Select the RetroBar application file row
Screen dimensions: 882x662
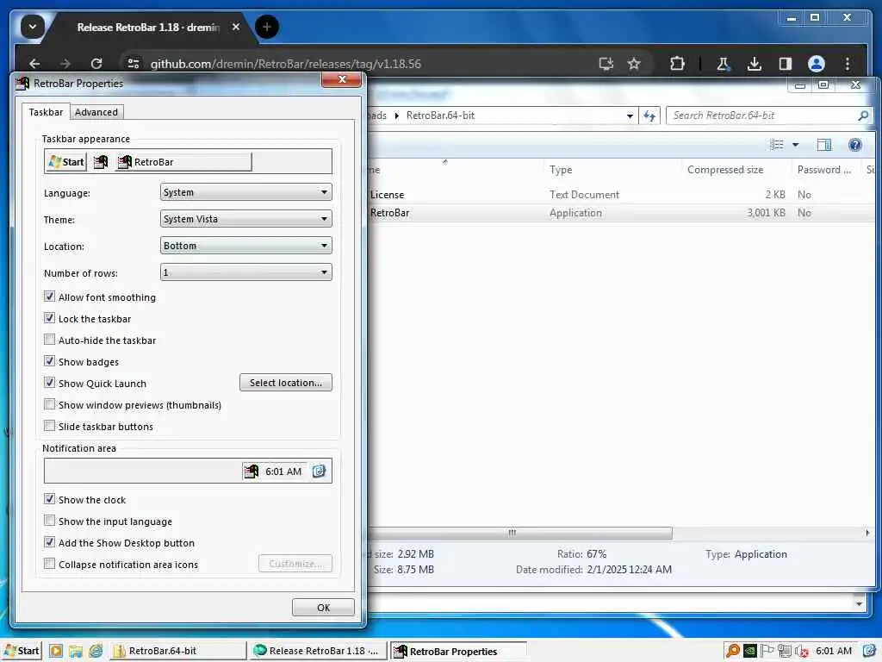click(x=622, y=213)
